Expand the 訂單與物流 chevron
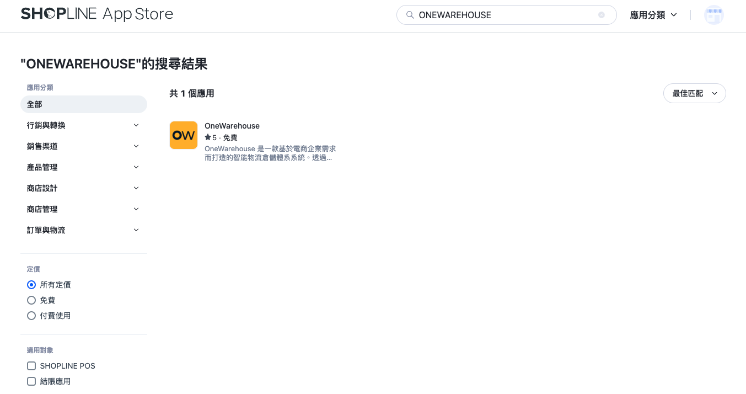 [136, 230]
